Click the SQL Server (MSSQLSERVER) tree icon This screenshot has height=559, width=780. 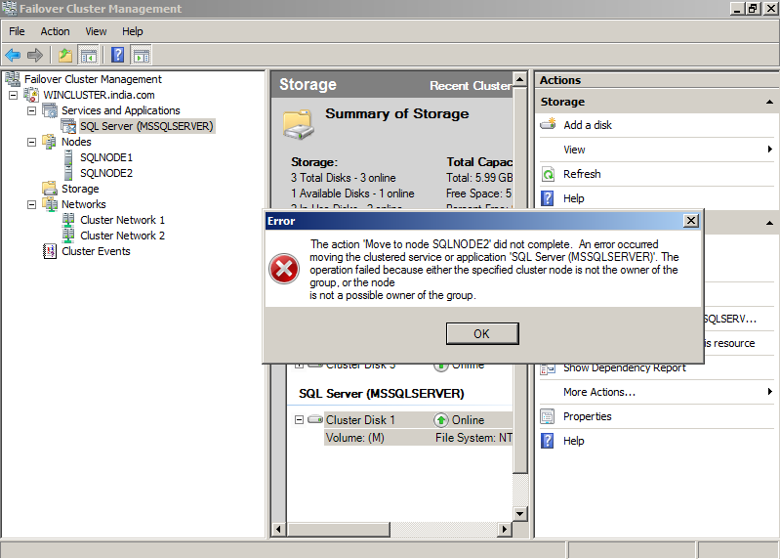[68, 126]
